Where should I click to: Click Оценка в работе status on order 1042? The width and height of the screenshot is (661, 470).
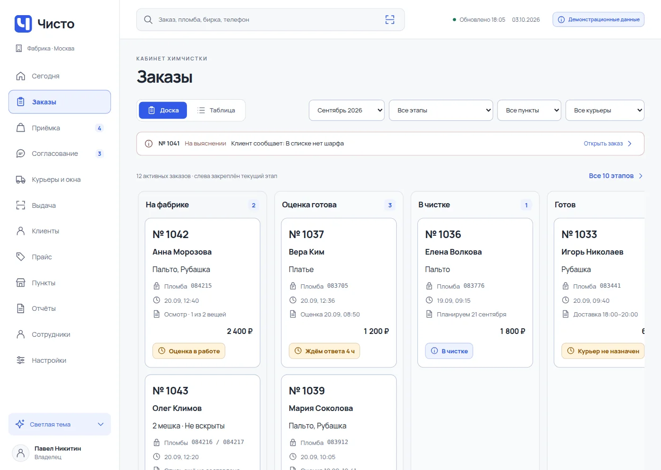(189, 351)
